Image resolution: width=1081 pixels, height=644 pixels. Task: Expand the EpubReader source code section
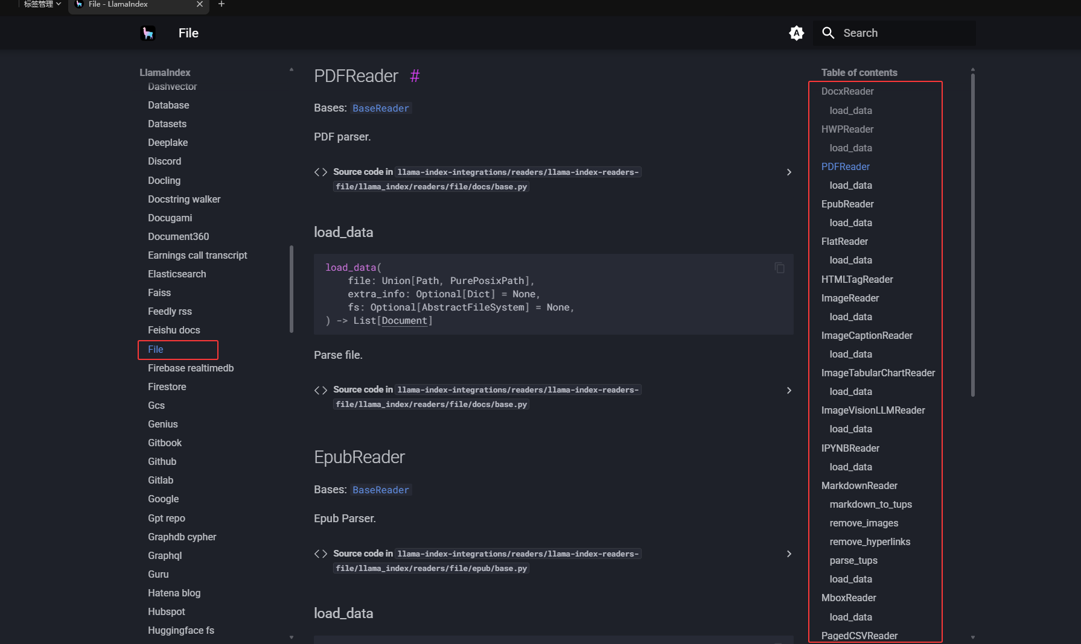coord(789,554)
